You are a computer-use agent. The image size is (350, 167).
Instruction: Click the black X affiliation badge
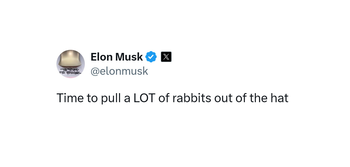(x=166, y=57)
